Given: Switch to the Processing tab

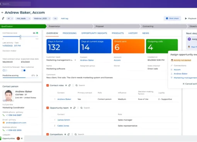Looking at the screenshot, I should pyautogui.click(x=70, y=33).
